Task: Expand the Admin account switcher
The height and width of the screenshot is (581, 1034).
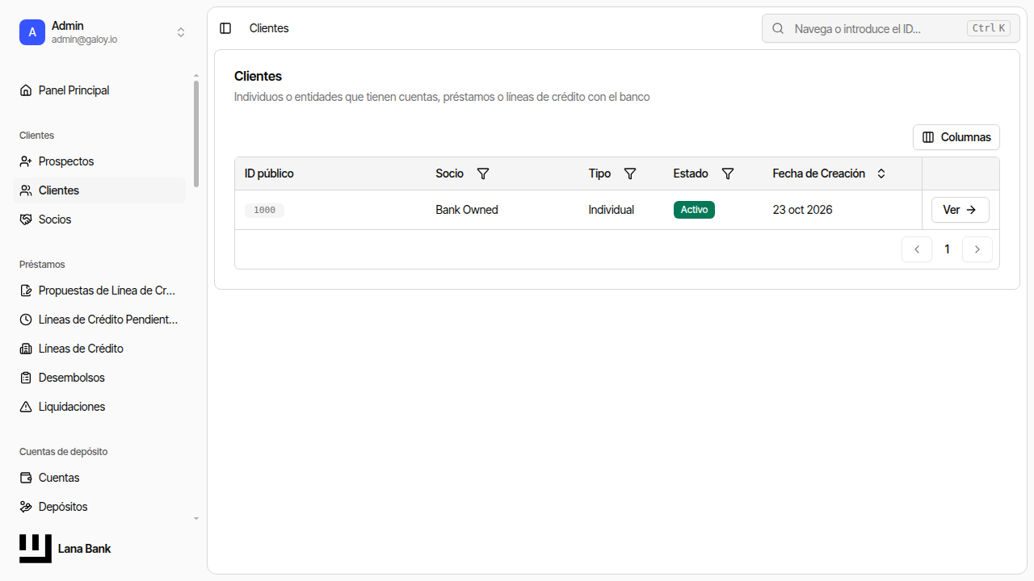Action: click(x=181, y=32)
